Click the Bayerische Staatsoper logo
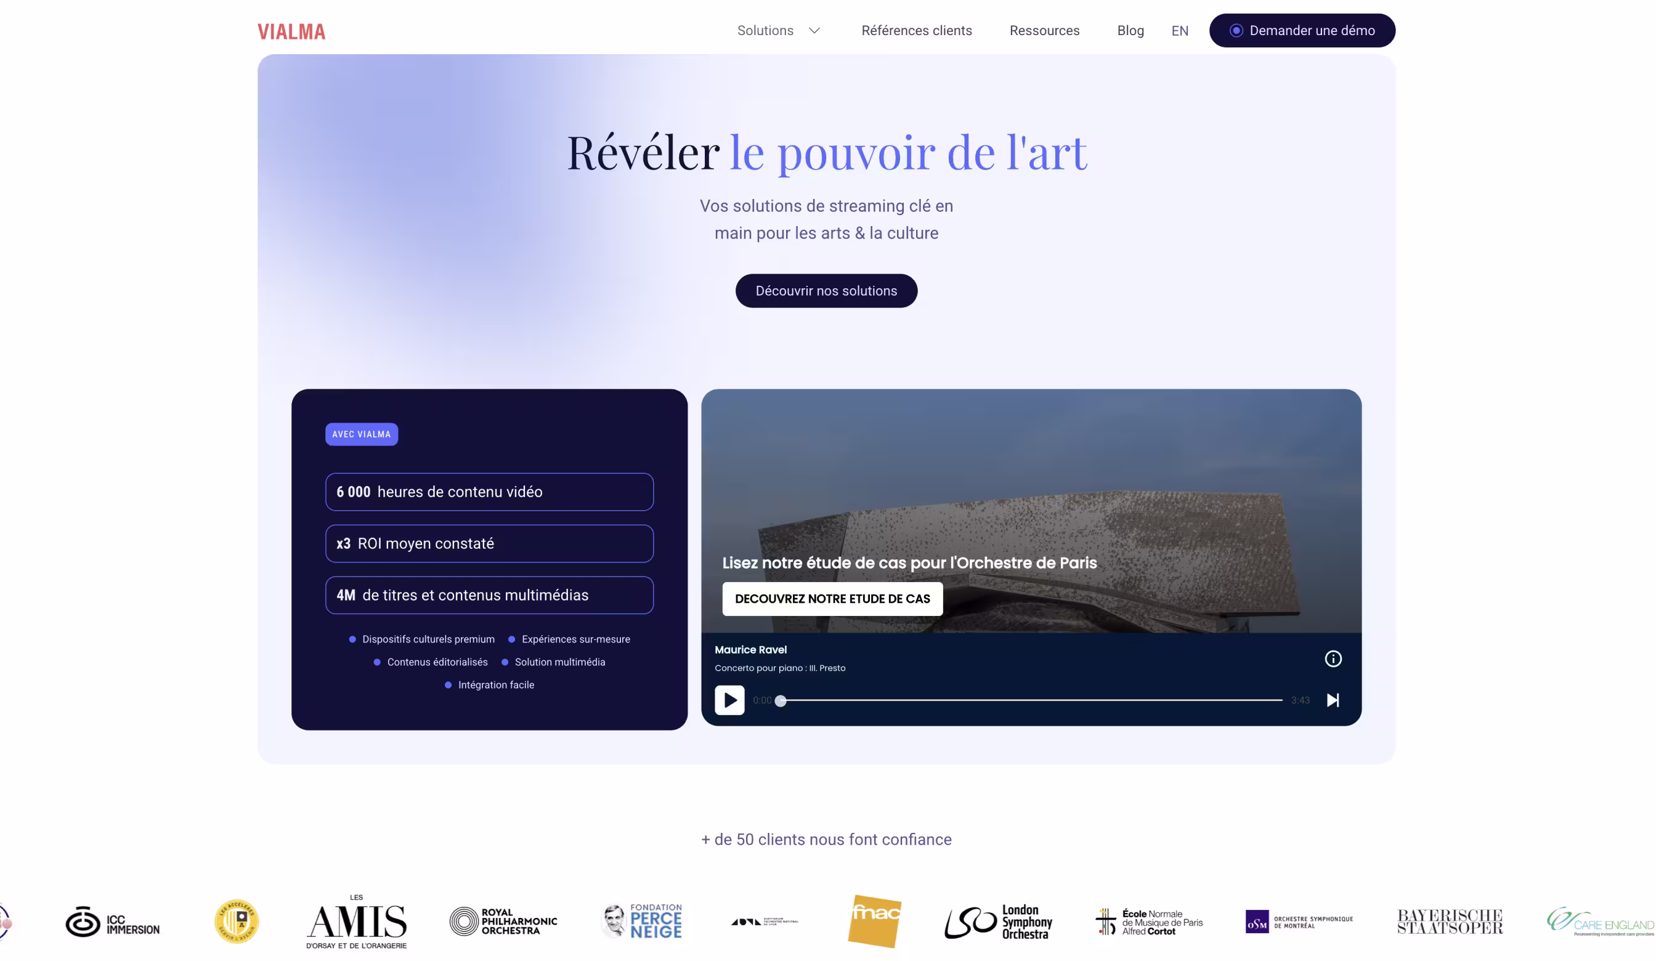 1448,920
